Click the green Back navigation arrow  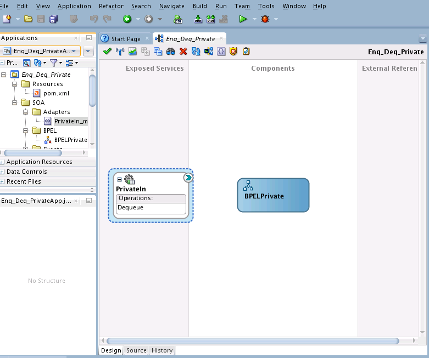(x=127, y=19)
